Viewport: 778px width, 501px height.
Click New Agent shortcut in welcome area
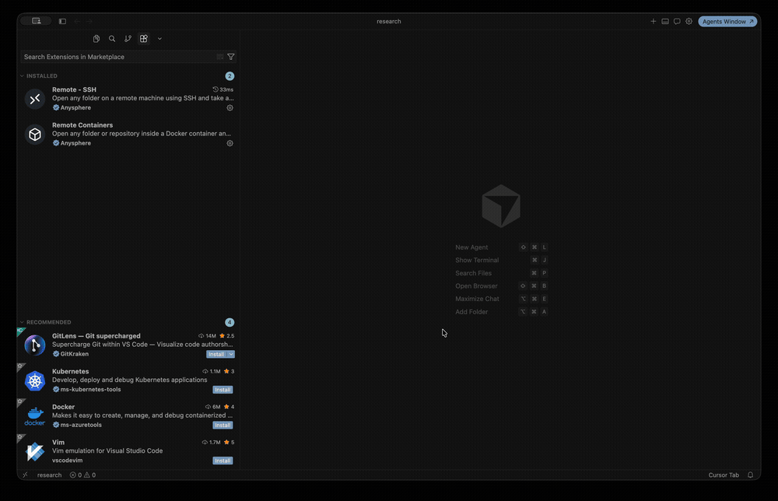(471, 247)
